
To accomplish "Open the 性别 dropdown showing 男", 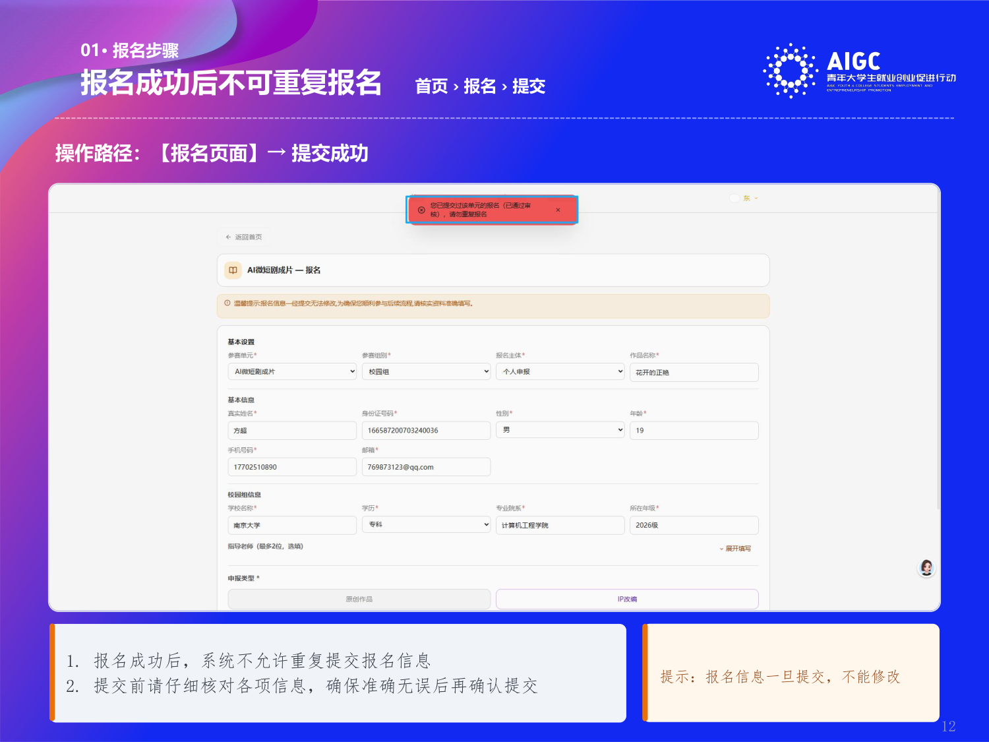I will (560, 429).
